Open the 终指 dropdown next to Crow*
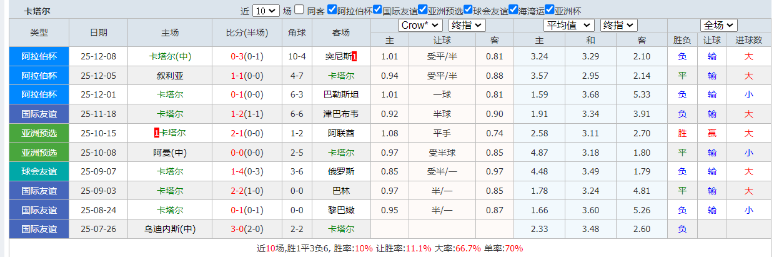Viewport: 774px width, 257px height. 467,25
